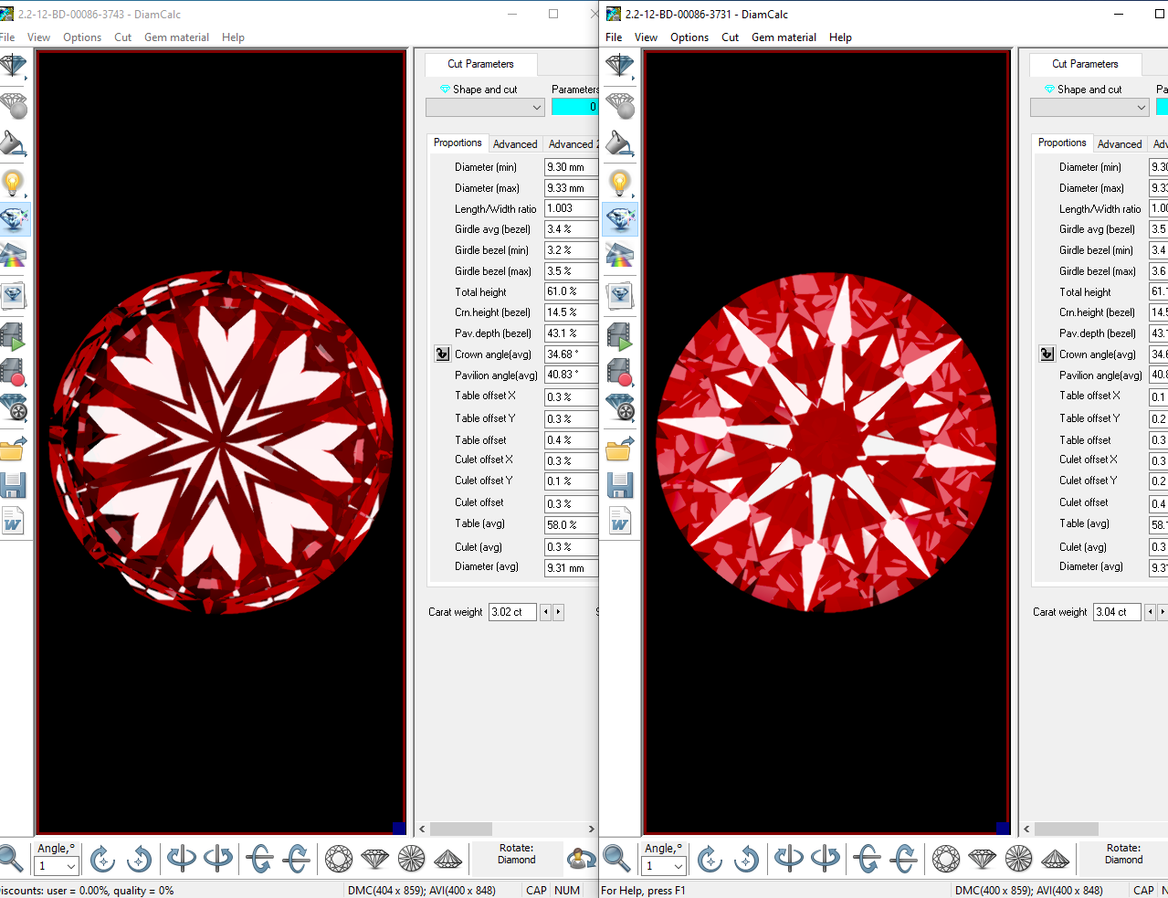
Task: Click the play movie icon in left window
Action: pyautogui.click(x=14, y=337)
